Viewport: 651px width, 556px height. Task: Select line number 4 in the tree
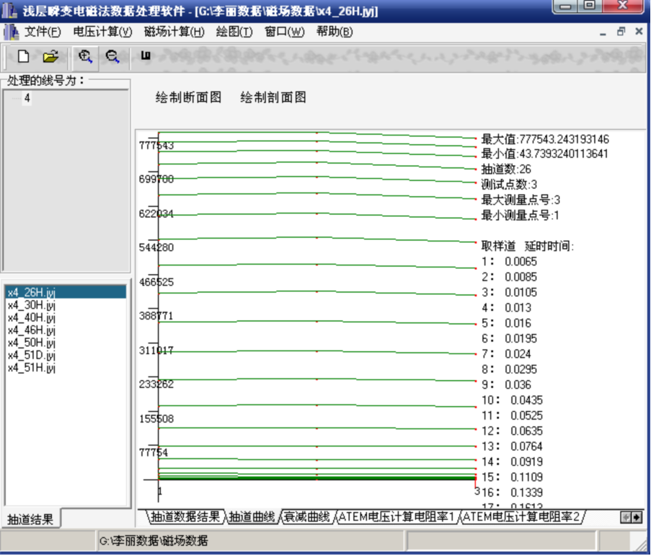pos(27,99)
